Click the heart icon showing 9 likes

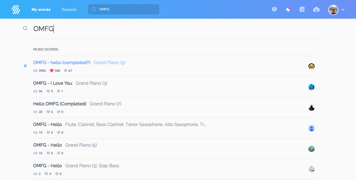click(48, 91)
